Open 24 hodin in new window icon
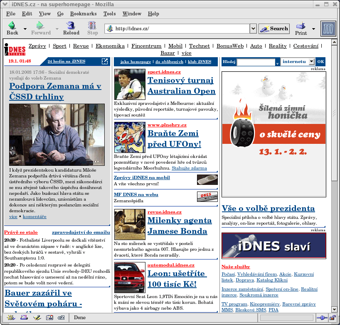 (x=105, y=61)
